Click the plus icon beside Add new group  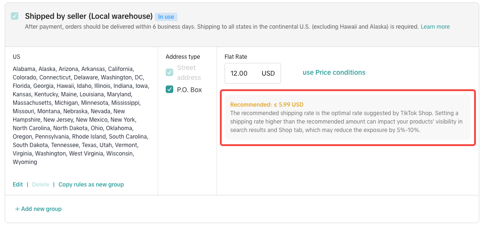[x=17, y=209]
